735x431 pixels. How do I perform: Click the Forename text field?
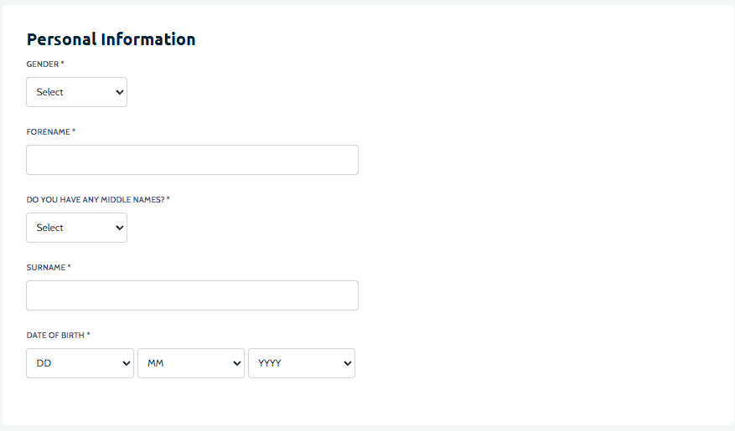[x=192, y=160]
